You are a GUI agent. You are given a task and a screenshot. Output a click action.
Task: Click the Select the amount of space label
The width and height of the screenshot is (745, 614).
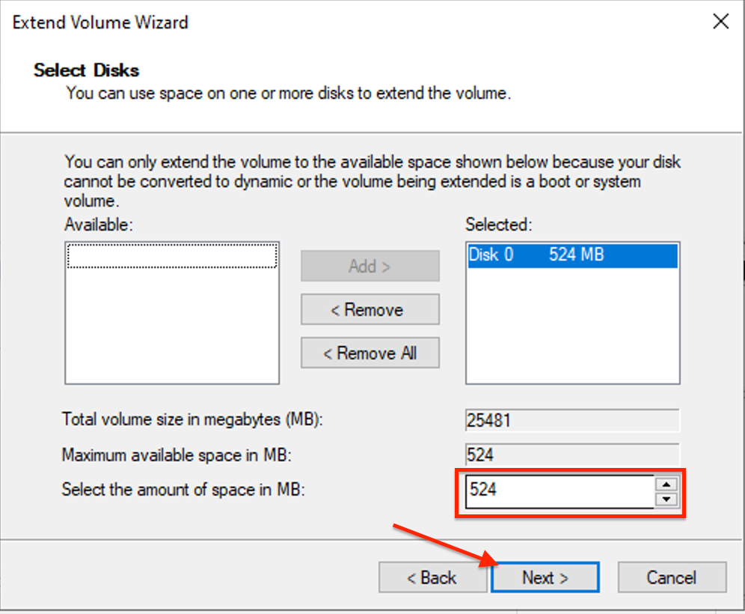(x=183, y=490)
